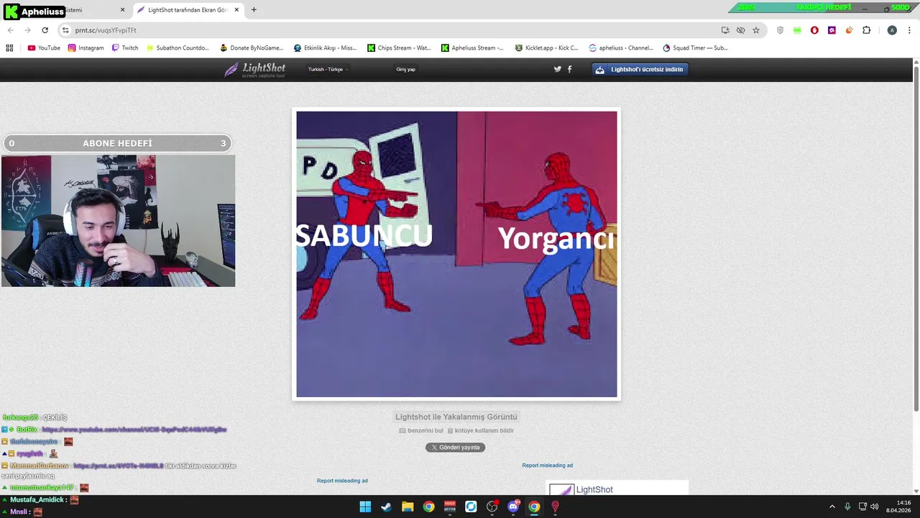Viewport: 920px width, 518px height.
Task: Click the LightShot ad card at bottom
Action: pos(617,488)
